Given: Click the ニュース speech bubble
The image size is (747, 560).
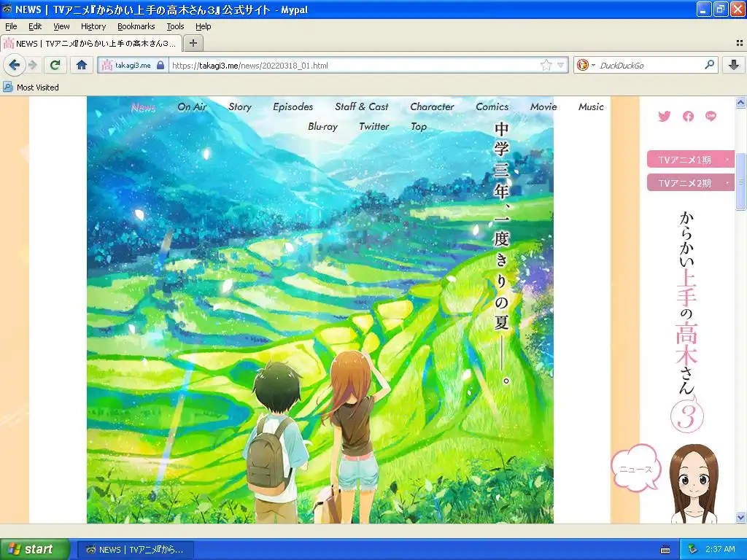Looking at the screenshot, I should [x=636, y=468].
